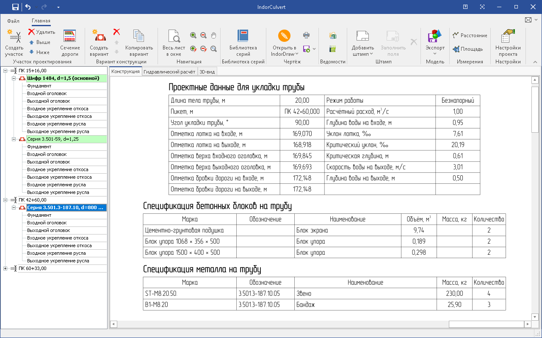This screenshot has width=542, height=338.
Task: Open the Файл menu
Action: coord(13,21)
